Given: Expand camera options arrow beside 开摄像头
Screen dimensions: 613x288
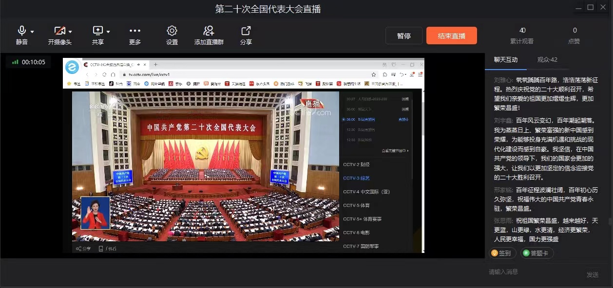Looking at the screenshot, I should click(71, 32).
